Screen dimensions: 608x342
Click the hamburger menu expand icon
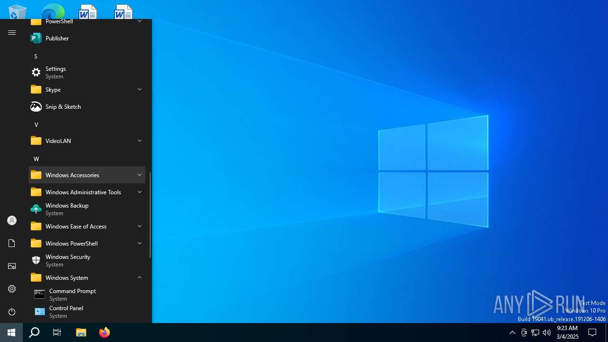point(12,32)
